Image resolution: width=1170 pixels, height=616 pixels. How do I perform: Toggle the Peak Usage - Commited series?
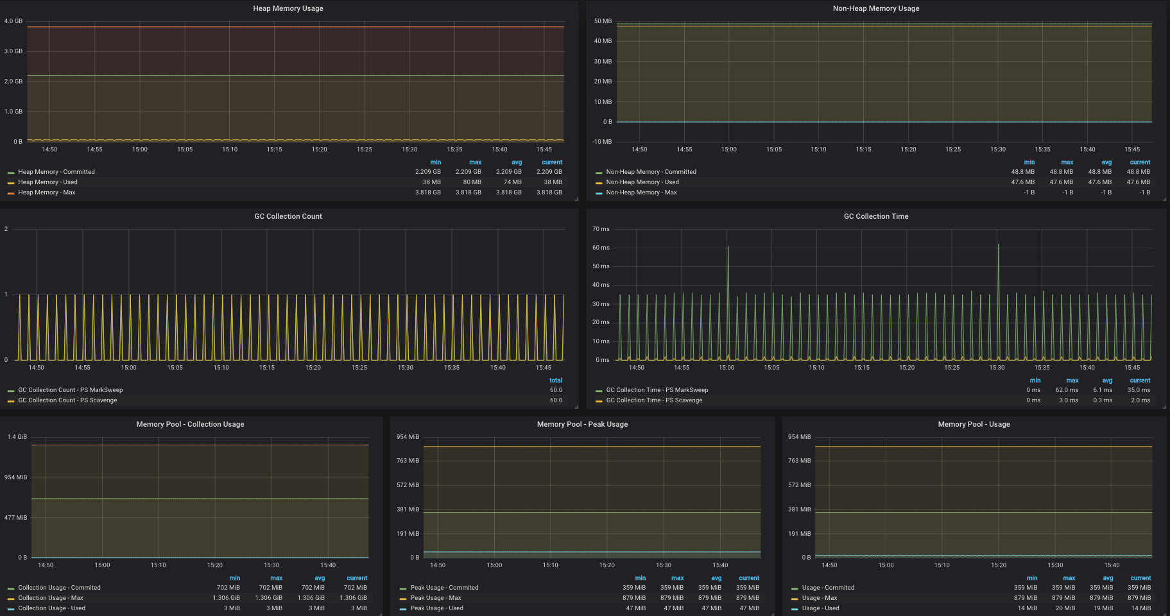(444, 588)
